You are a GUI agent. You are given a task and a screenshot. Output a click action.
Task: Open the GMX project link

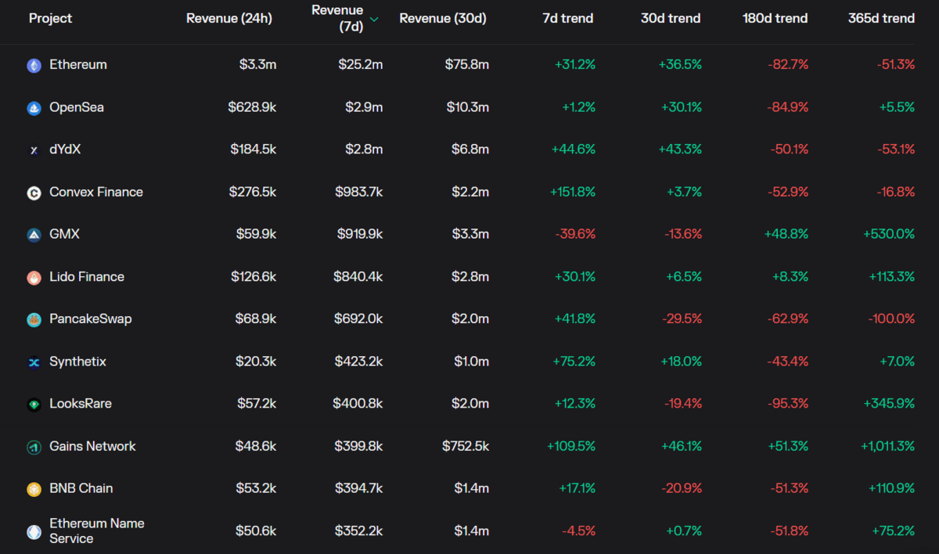click(64, 234)
